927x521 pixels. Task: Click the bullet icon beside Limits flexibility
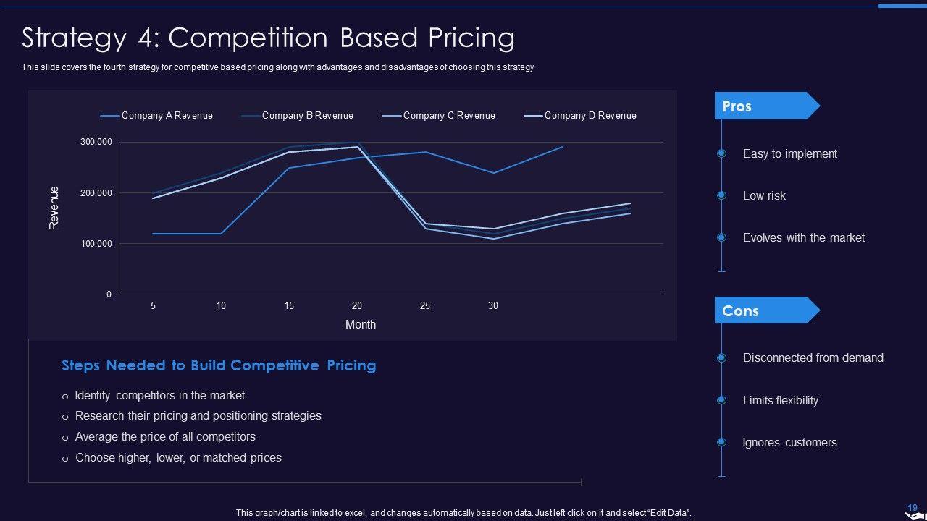tap(721, 400)
